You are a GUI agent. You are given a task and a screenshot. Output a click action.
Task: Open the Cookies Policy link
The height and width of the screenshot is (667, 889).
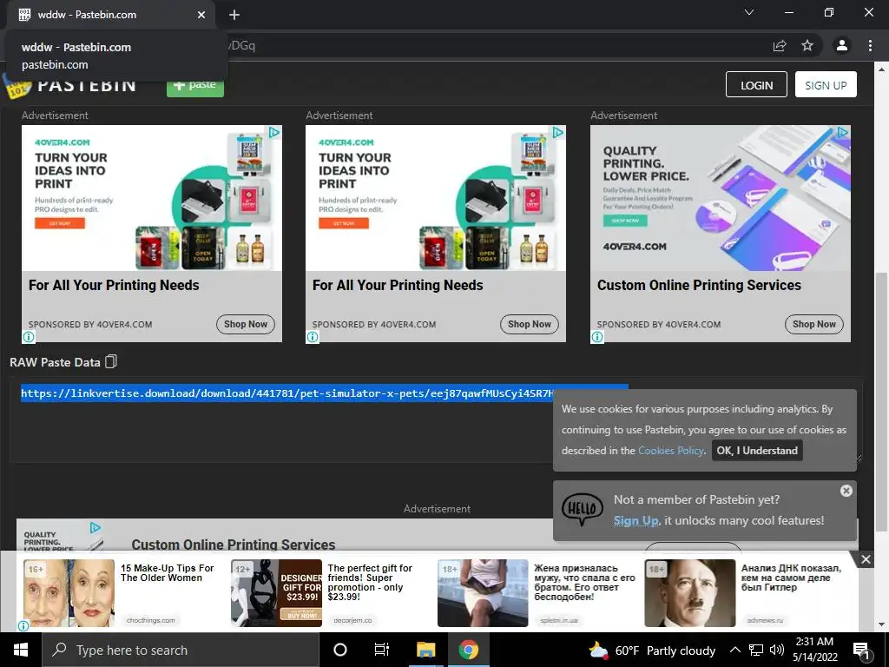point(671,451)
